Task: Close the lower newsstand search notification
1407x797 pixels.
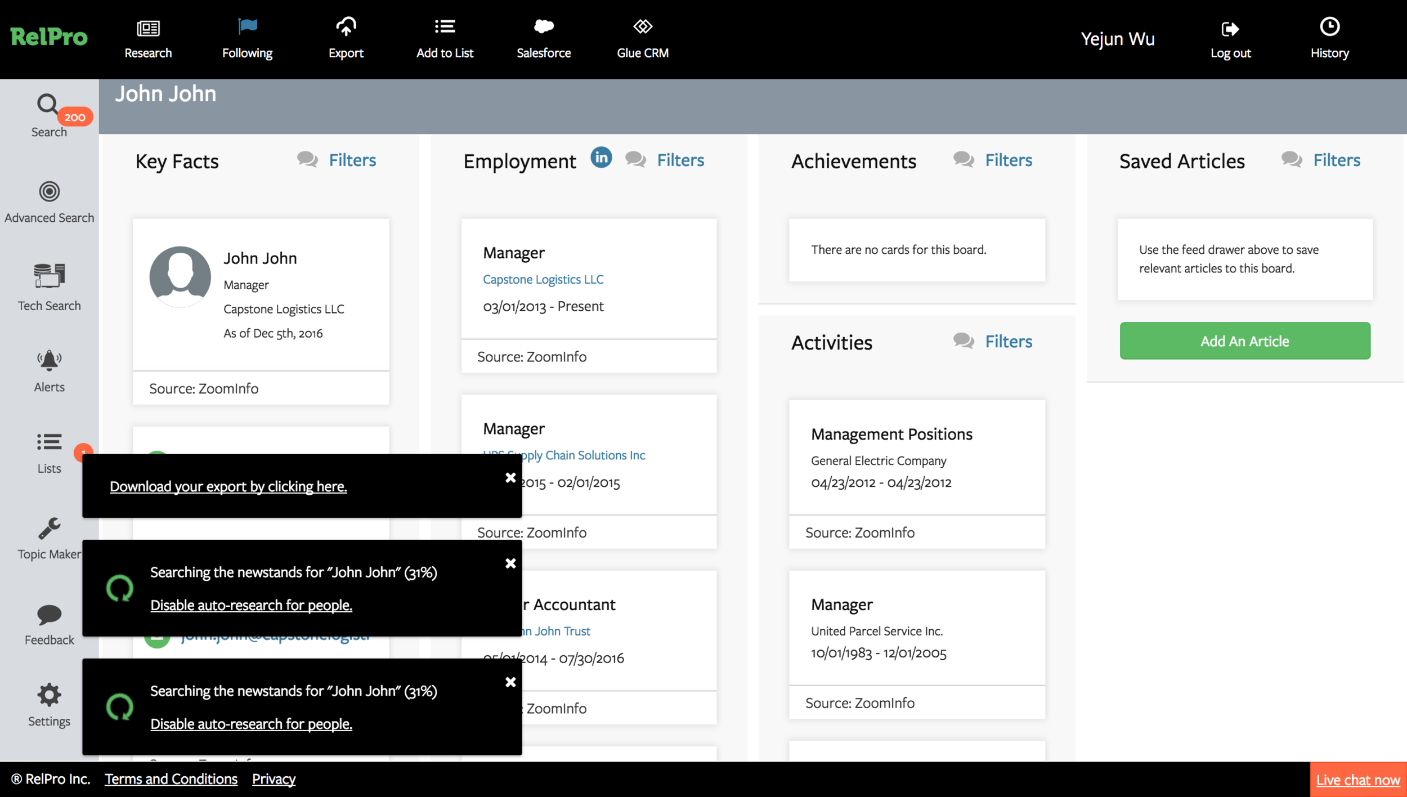Action: coord(510,682)
